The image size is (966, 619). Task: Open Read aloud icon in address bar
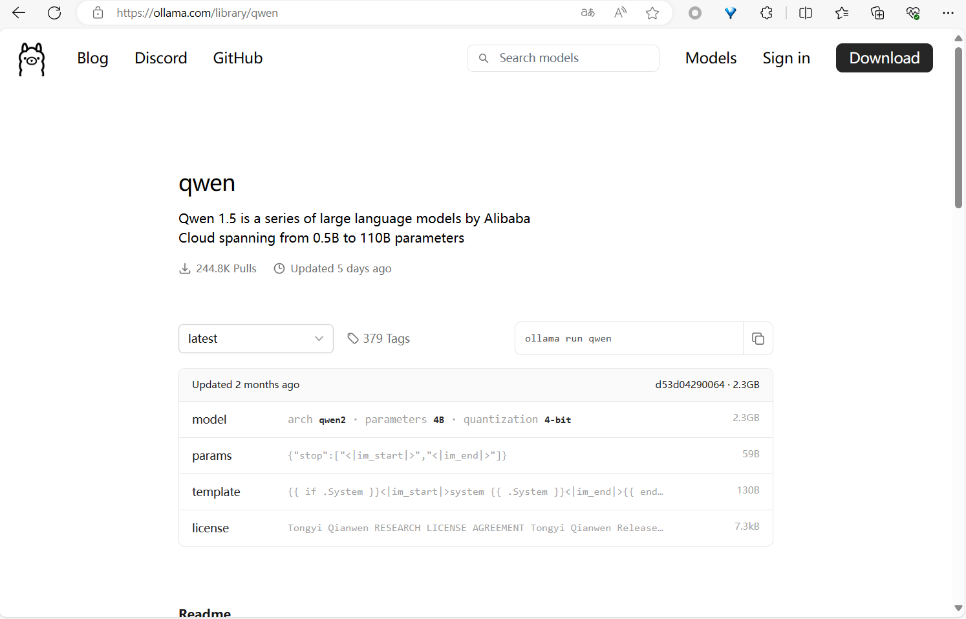click(620, 13)
